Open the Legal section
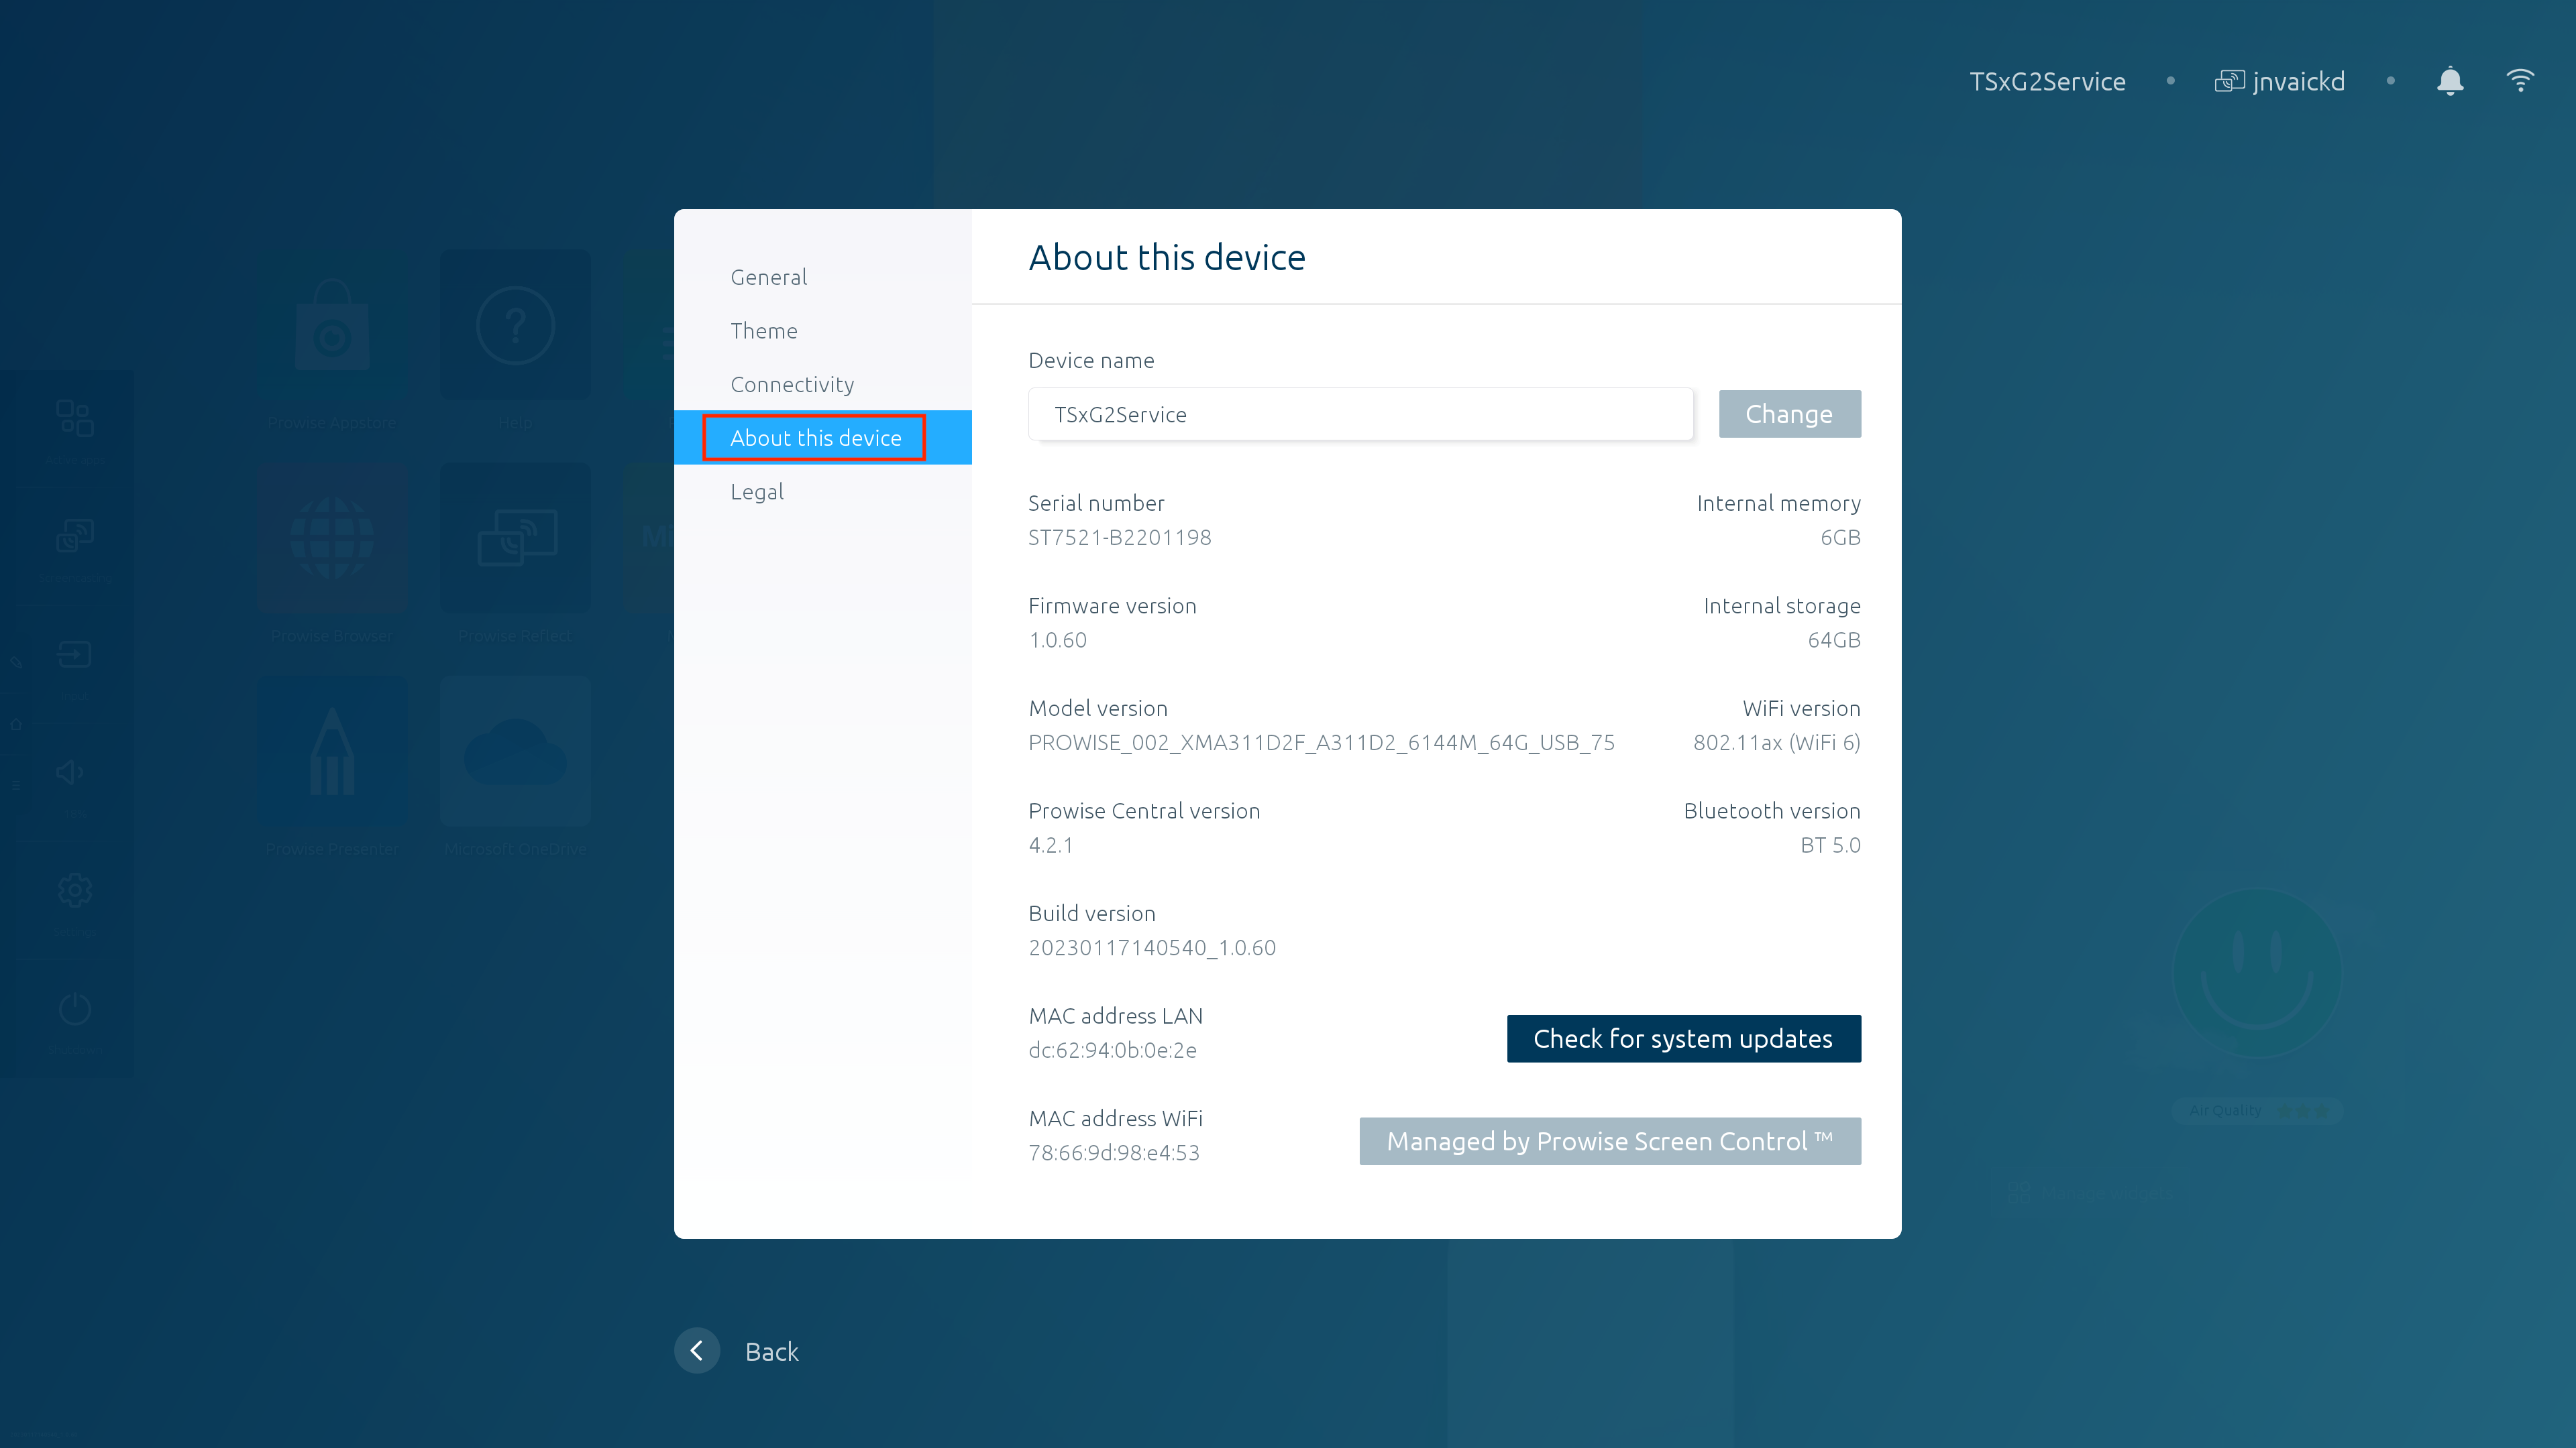This screenshot has width=2576, height=1448. click(x=757, y=491)
